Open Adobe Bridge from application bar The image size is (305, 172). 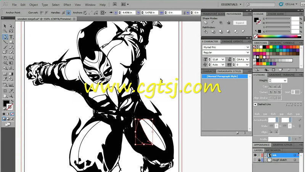(x=115, y=4)
